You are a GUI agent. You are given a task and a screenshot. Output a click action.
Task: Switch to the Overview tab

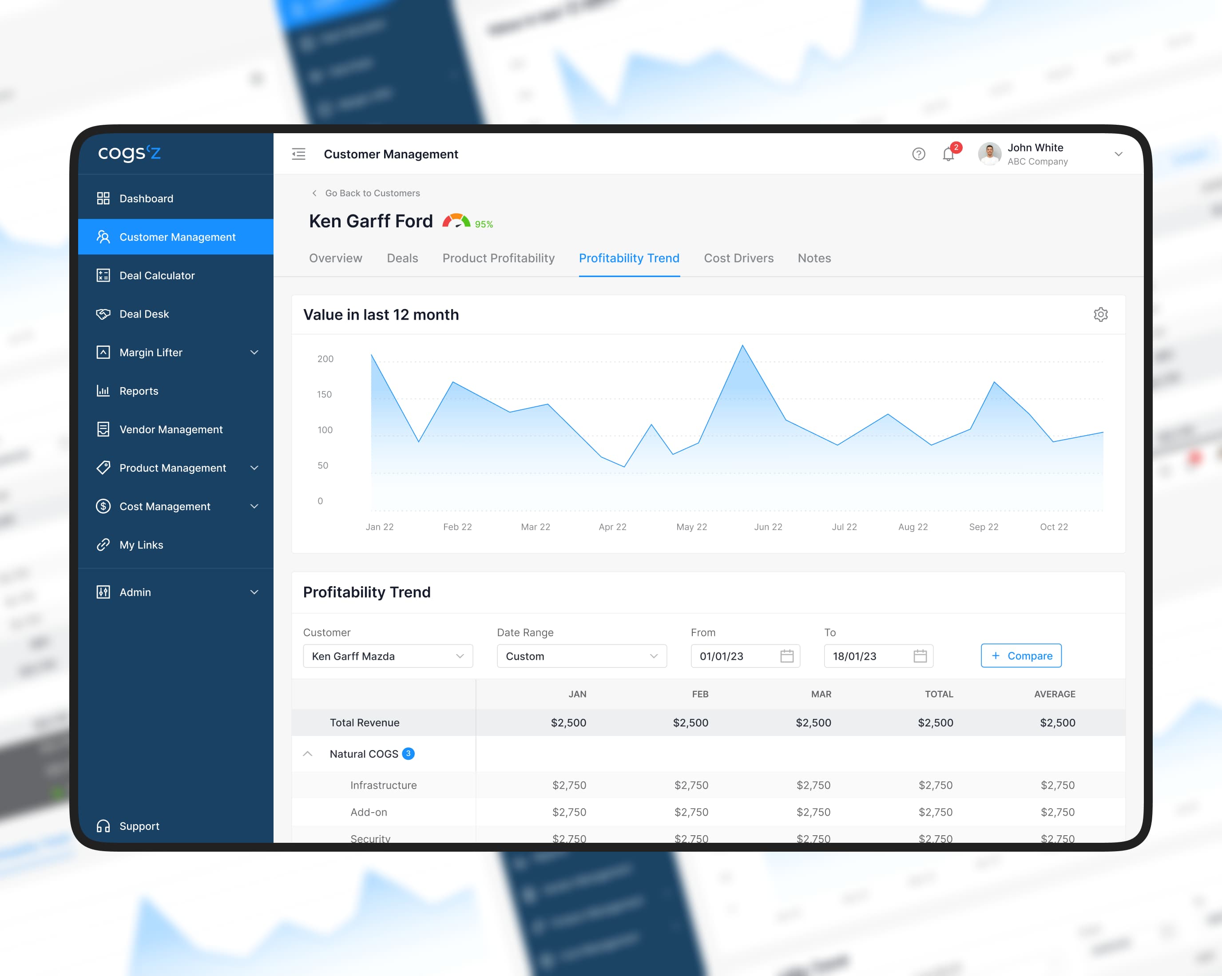(336, 258)
